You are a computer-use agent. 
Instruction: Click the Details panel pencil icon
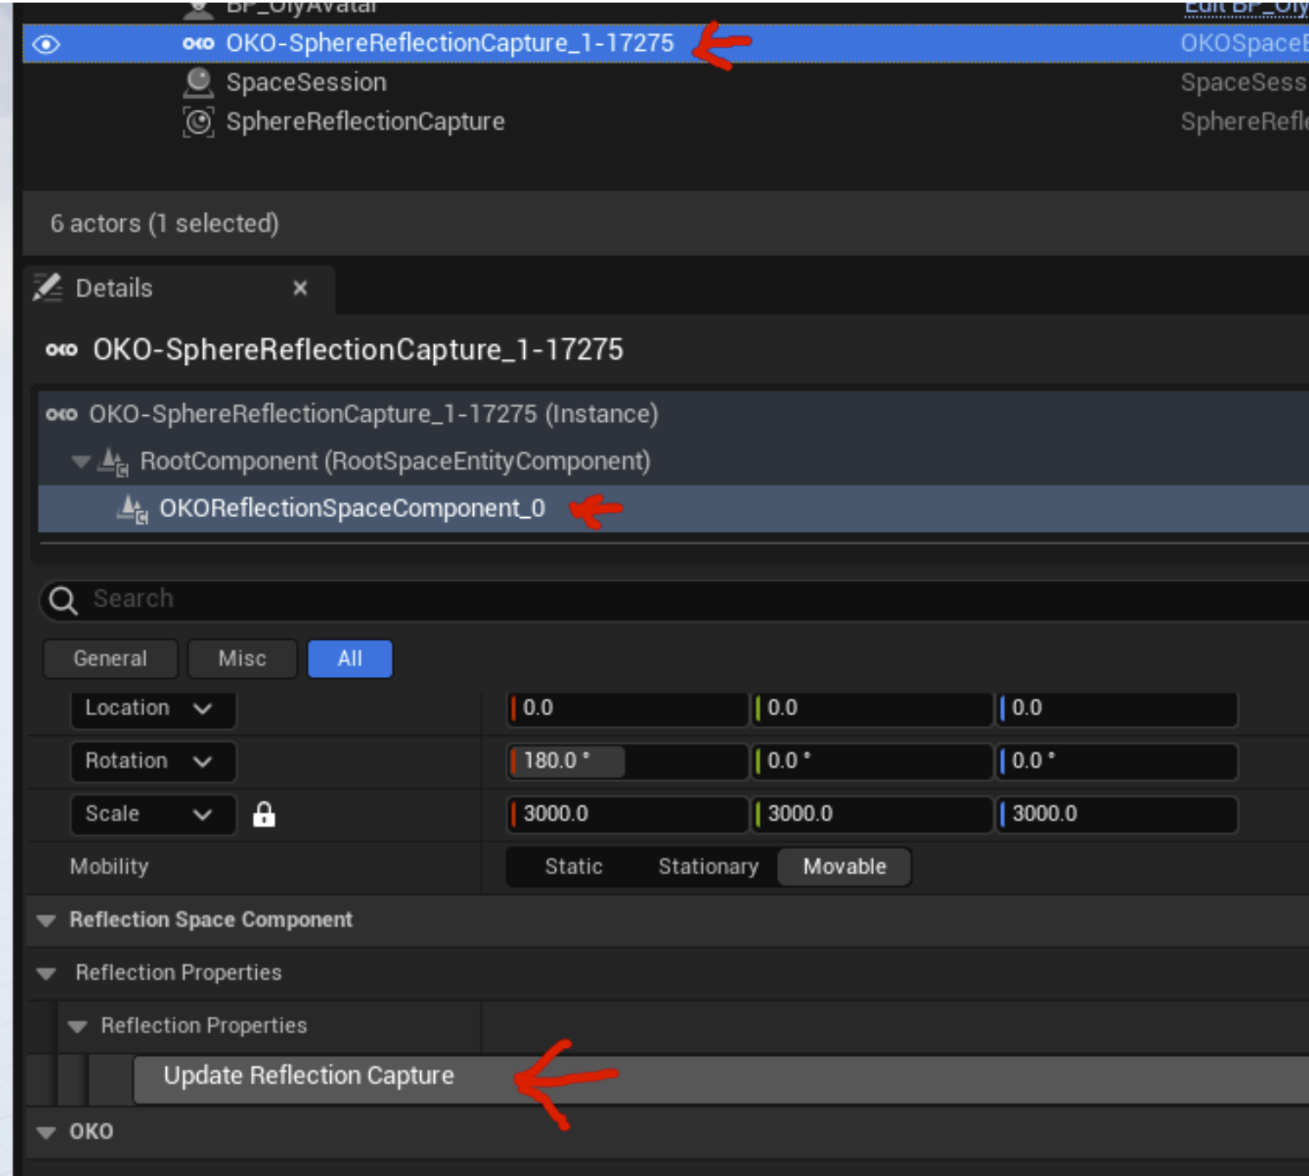click(48, 288)
